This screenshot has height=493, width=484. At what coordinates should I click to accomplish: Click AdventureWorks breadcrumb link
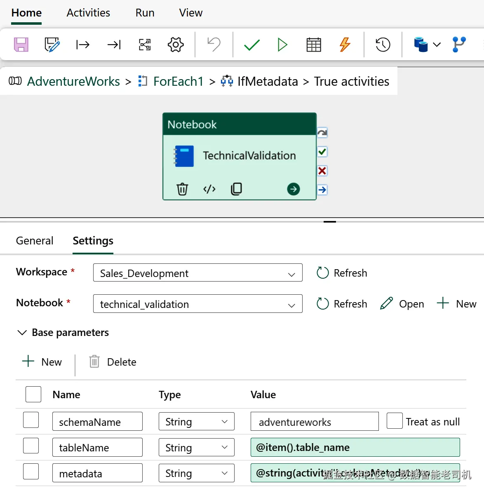point(73,82)
